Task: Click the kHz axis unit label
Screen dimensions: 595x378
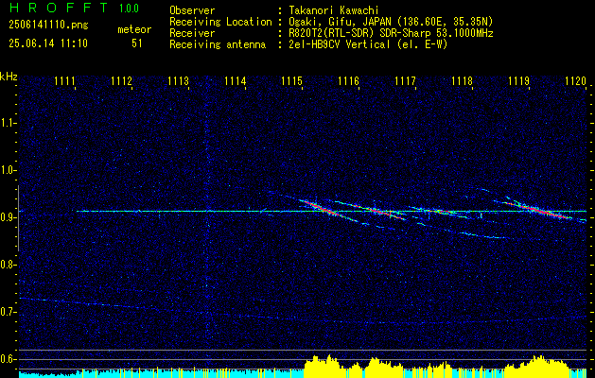Action: [9, 77]
